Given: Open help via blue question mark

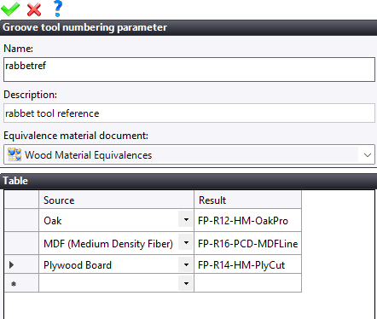Looking at the screenshot, I should [x=58, y=9].
